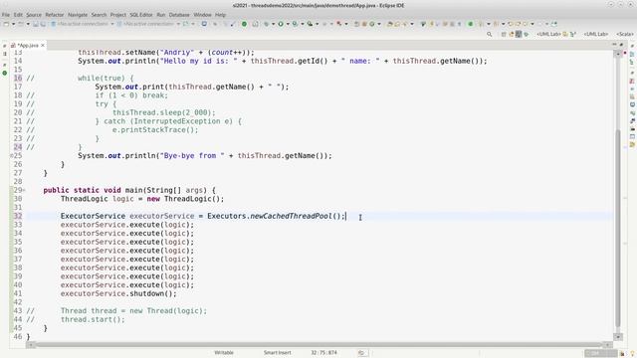Click line number 32 in the gutter
The width and height of the screenshot is (637, 358).
pyautogui.click(x=18, y=216)
